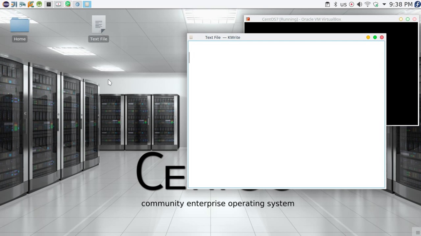Click the red recording indicator in tray
This screenshot has width=421, height=236.
pyautogui.click(x=352, y=4)
